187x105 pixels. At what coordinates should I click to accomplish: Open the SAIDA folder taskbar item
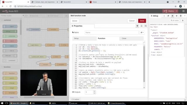point(58,103)
